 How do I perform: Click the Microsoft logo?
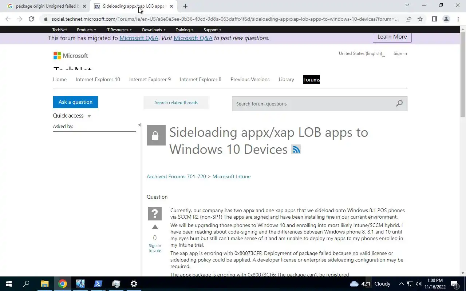click(71, 56)
